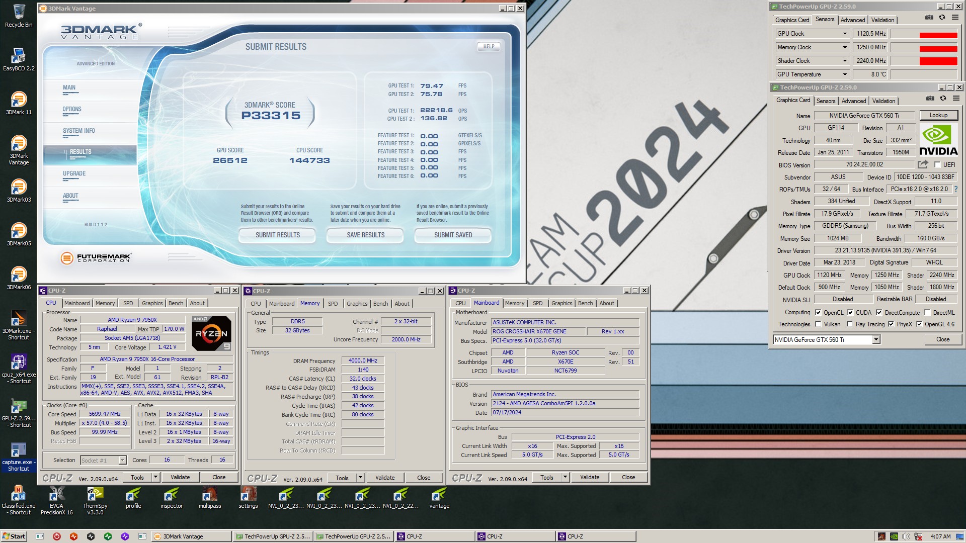
Task: Open the 3DMark Vantage desktop shortcut
Action: pyautogui.click(x=19, y=150)
